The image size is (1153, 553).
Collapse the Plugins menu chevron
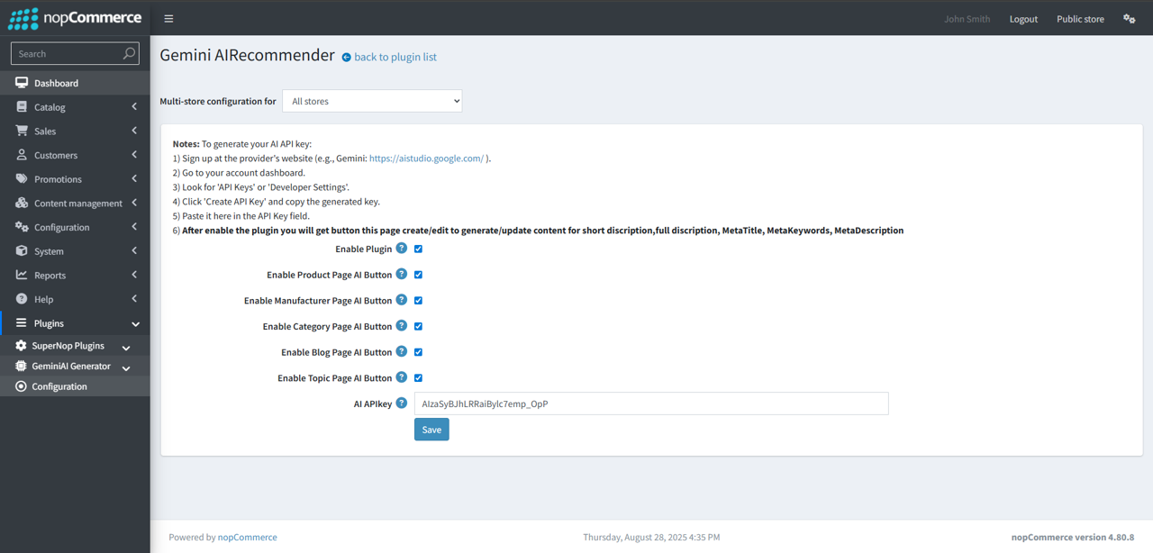point(135,323)
